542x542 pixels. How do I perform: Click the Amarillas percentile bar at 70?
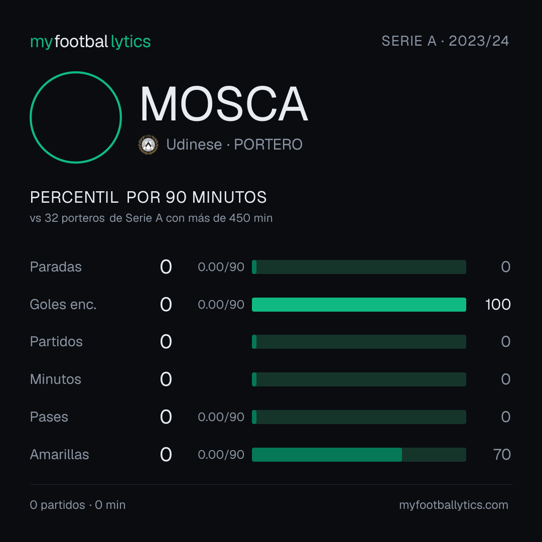[x=359, y=455]
